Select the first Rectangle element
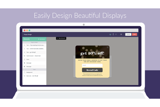Screen dimensions: 160x107 [29, 63]
